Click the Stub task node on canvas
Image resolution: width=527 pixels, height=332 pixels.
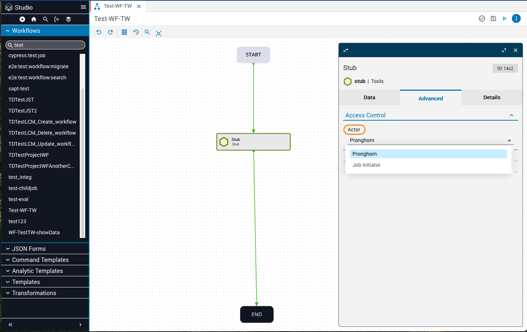(254, 142)
